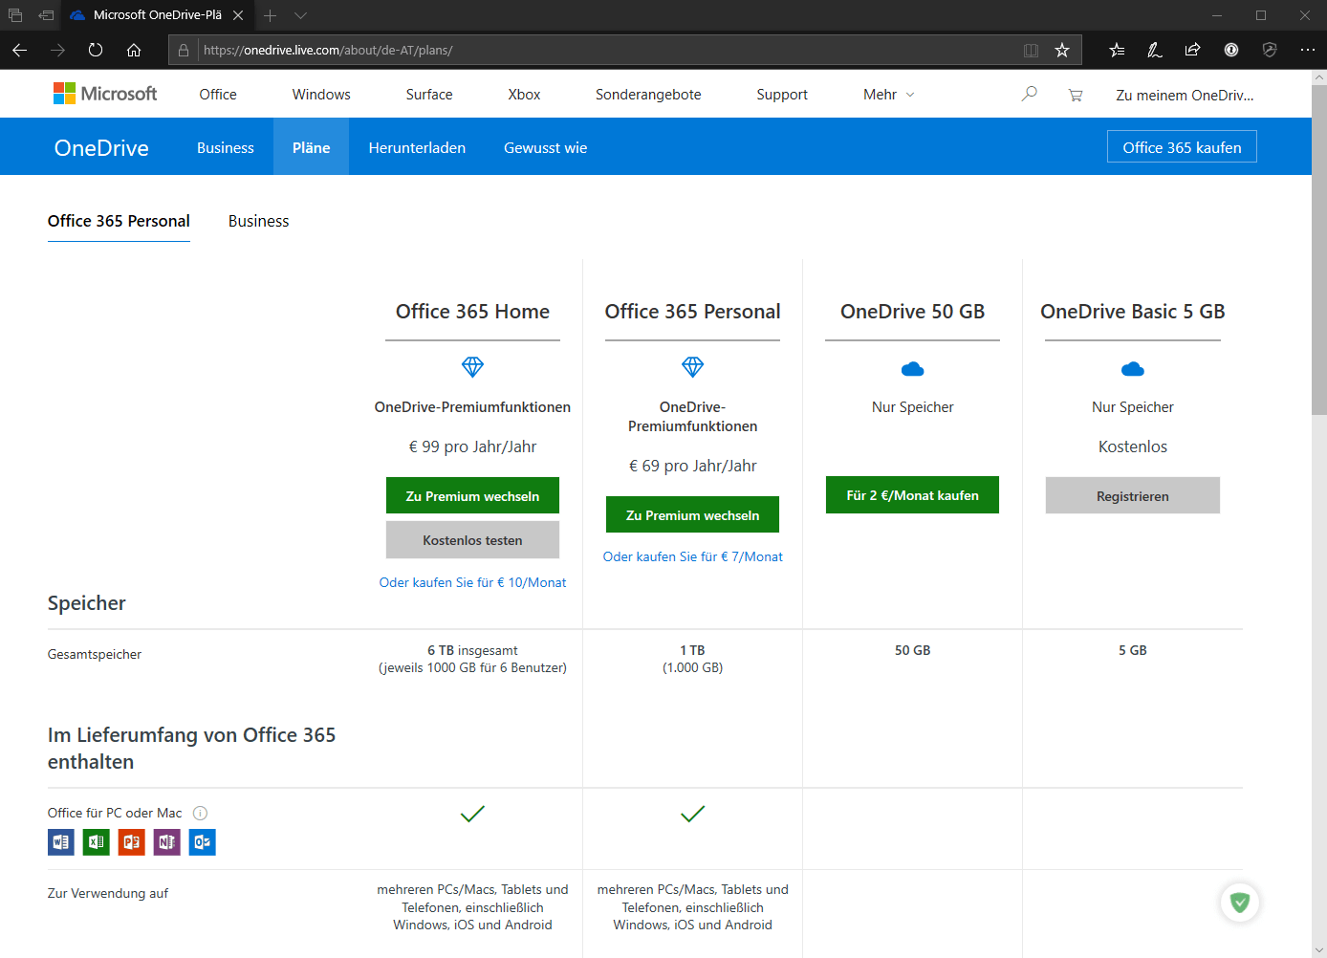1327x958 pixels.
Task: Open a new tab
Action: click(x=271, y=15)
